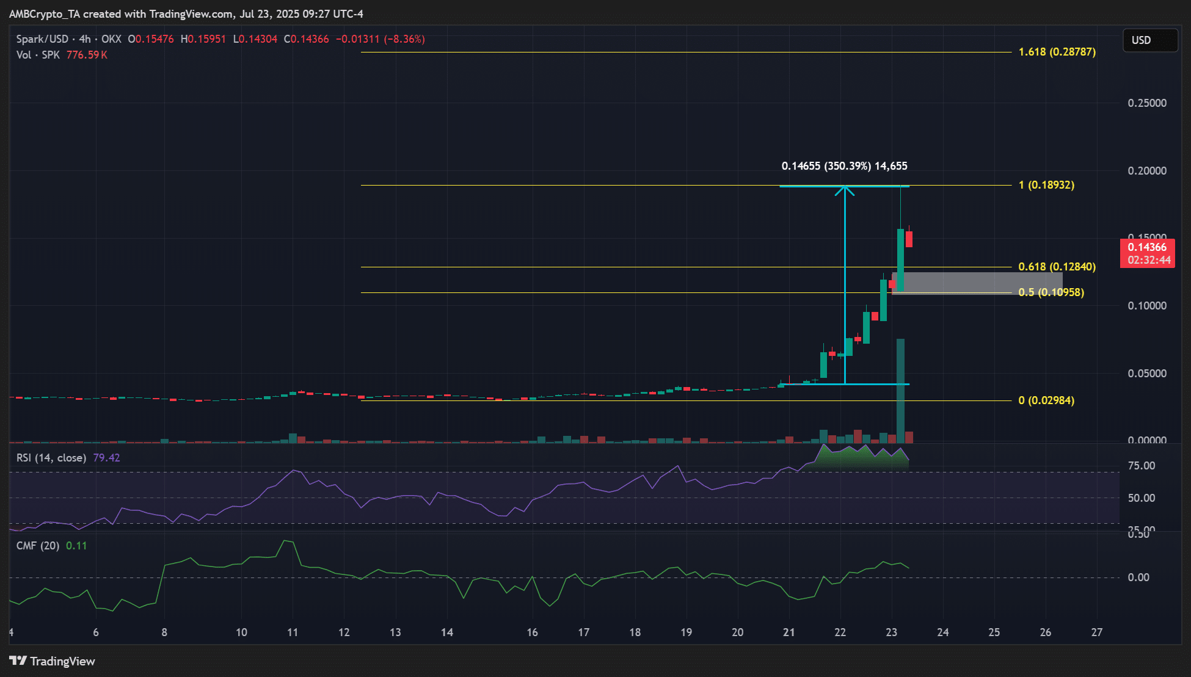Click date label 14 on time axis

pos(447,632)
